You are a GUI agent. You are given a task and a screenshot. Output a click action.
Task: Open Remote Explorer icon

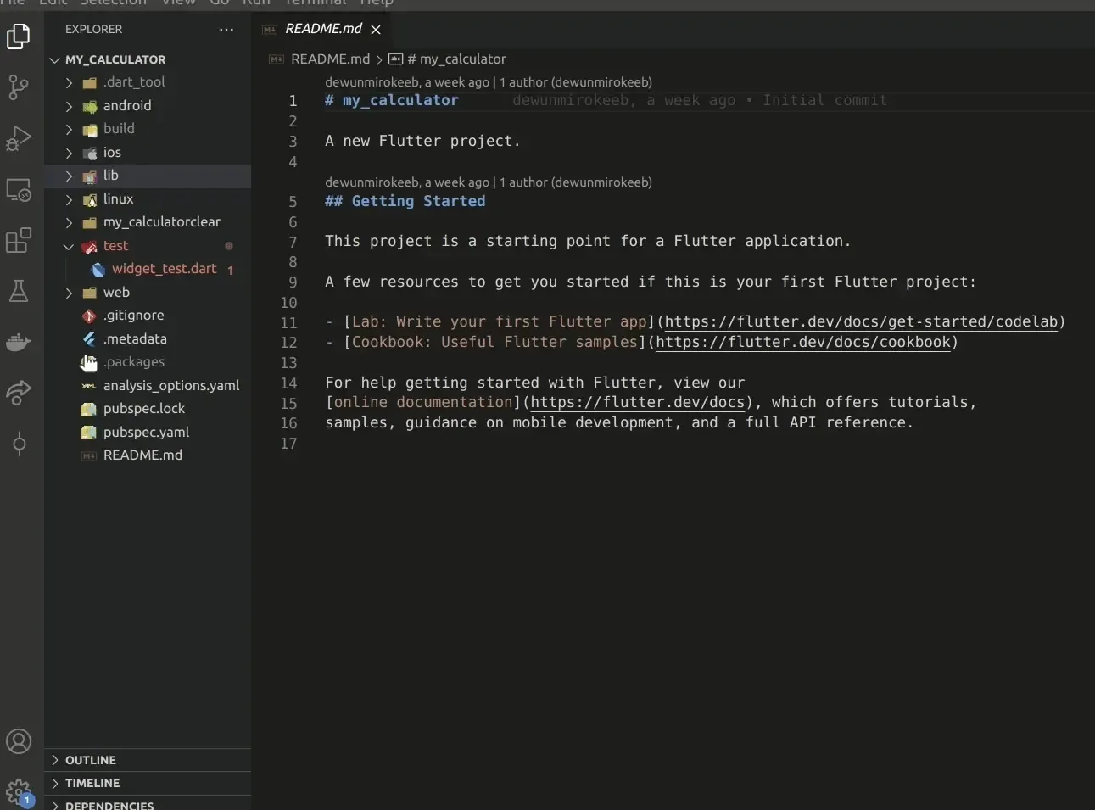[x=19, y=189]
